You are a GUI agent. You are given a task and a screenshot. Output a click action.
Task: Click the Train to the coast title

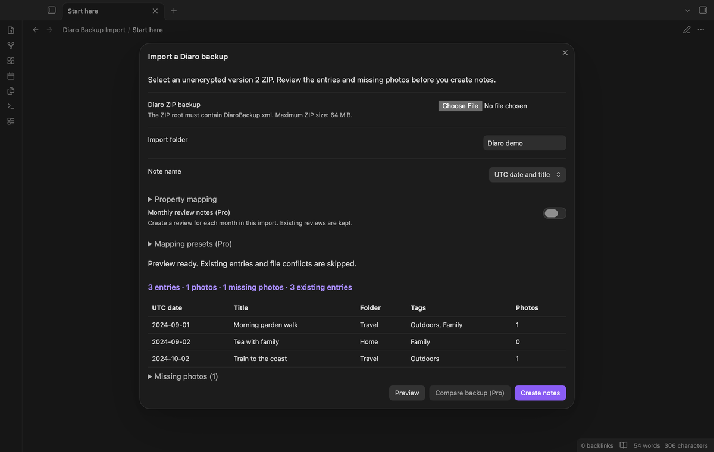click(x=260, y=359)
